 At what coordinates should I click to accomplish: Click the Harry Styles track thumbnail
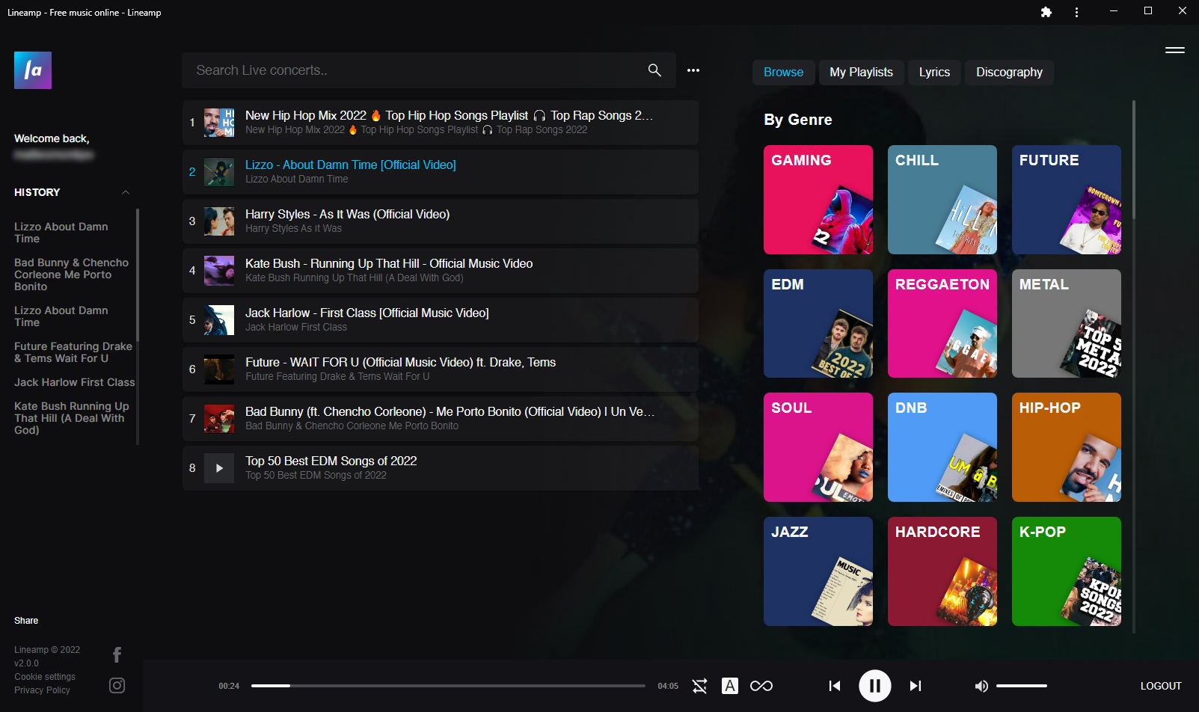219,221
